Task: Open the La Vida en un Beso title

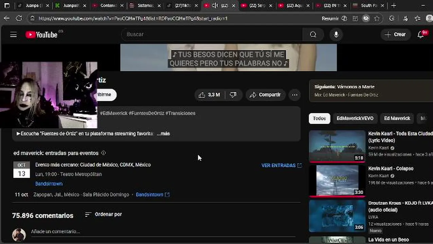Action: pos(389,240)
